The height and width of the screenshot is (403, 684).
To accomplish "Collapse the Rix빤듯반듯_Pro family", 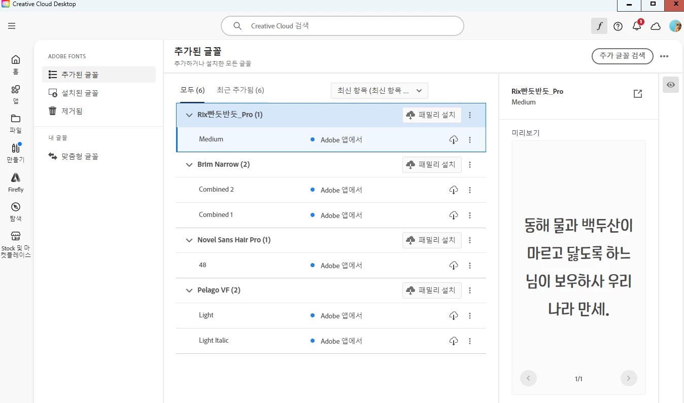I will pyautogui.click(x=189, y=115).
